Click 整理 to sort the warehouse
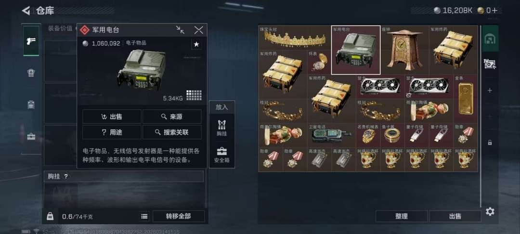520x234 pixels. [x=401, y=217]
